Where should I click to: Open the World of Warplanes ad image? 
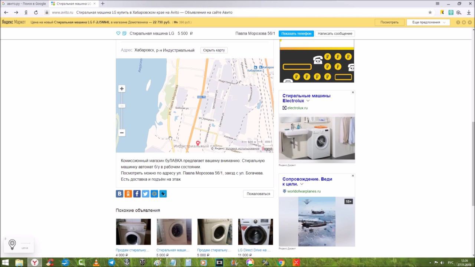point(317,221)
